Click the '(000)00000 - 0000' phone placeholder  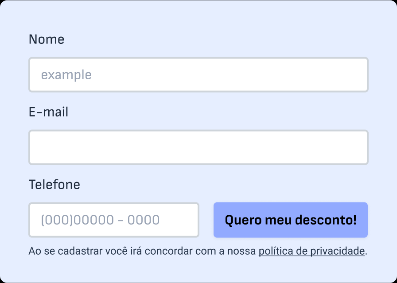click(x=100, y=220)
